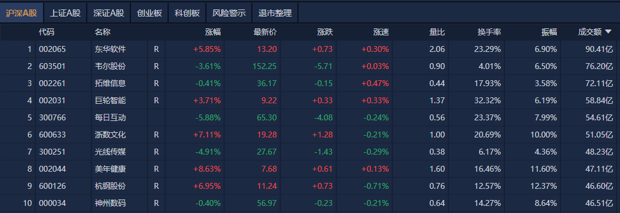Switch to the 上证A股 tab
The image size is (620, 213).
[65, 13]
